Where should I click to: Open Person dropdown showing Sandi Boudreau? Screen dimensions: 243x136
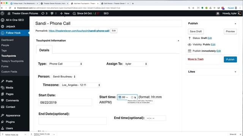(64, 76)
